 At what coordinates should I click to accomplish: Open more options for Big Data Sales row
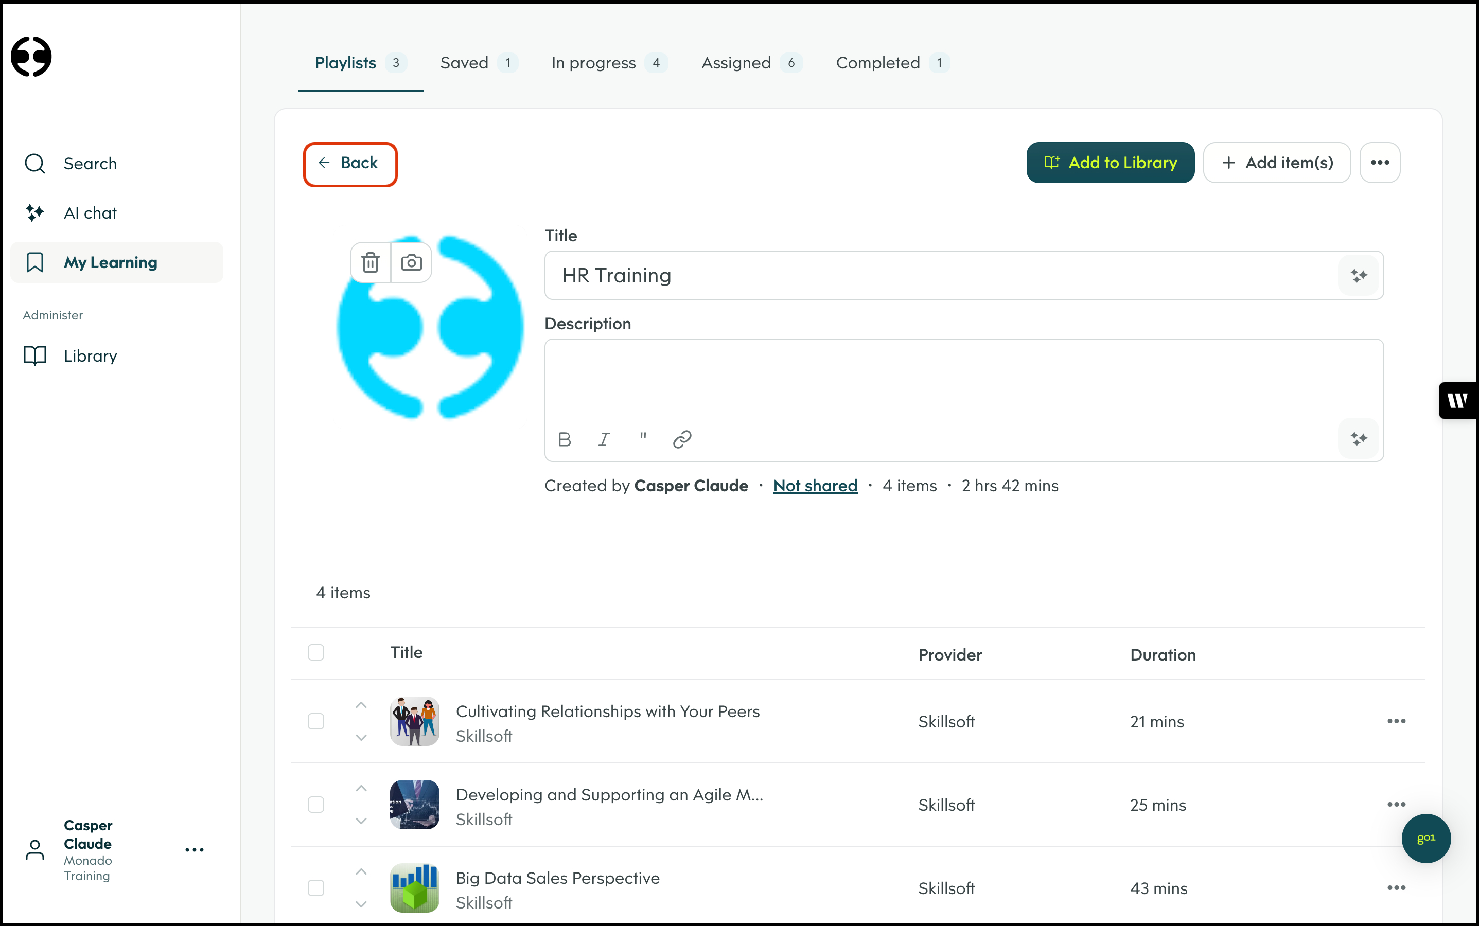click(x=1396, y=888)
